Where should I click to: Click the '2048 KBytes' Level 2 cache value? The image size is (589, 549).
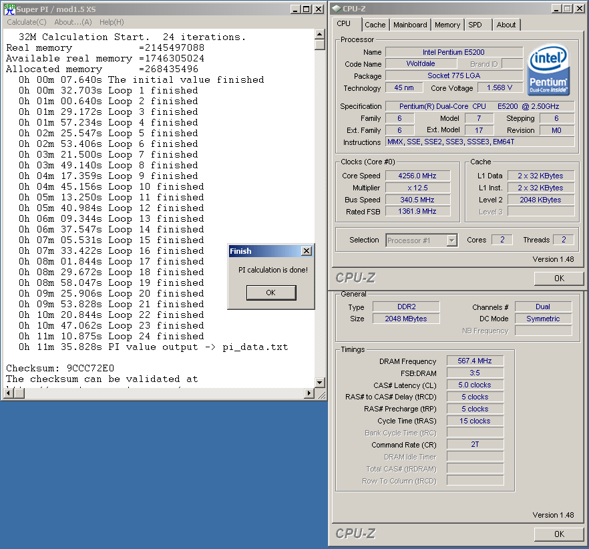(x=540, y=200)
